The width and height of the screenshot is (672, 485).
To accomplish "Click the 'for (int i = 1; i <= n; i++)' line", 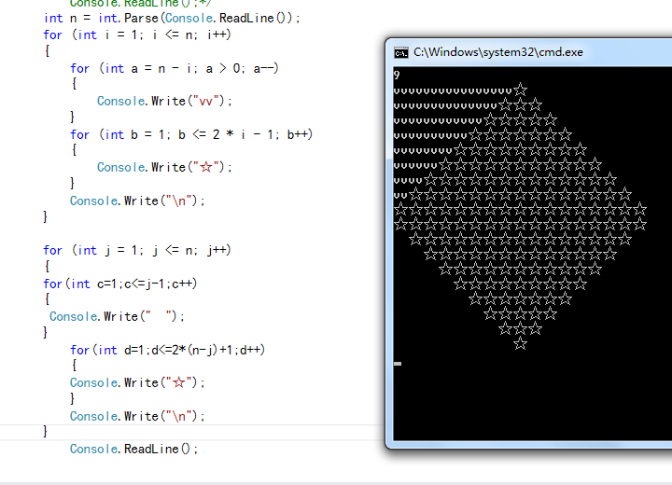I will click(x=137, y=35).
